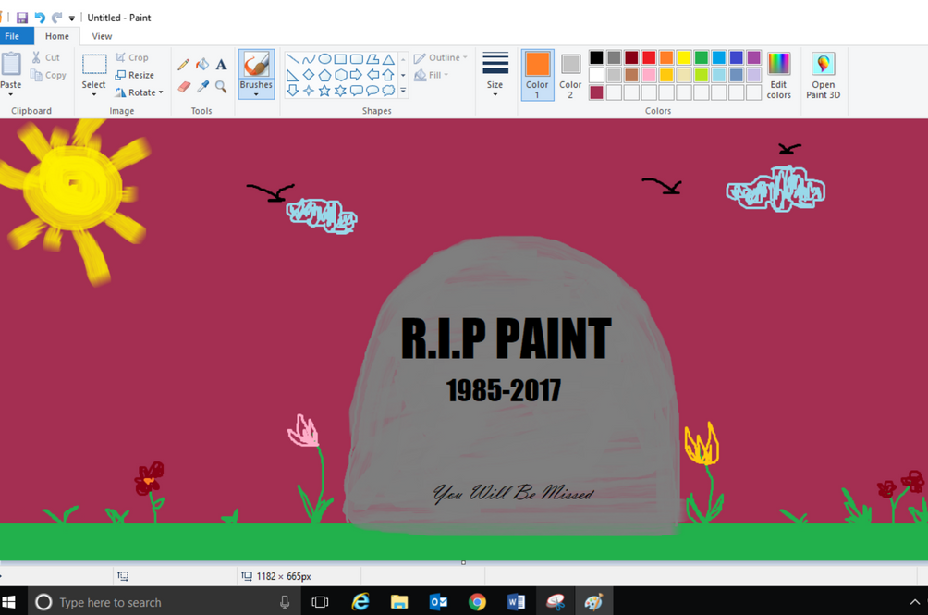Image resolution: width=928 pixels, height=615 pixels.
Task: Choose the Pentagon shape
Action: 324,75
